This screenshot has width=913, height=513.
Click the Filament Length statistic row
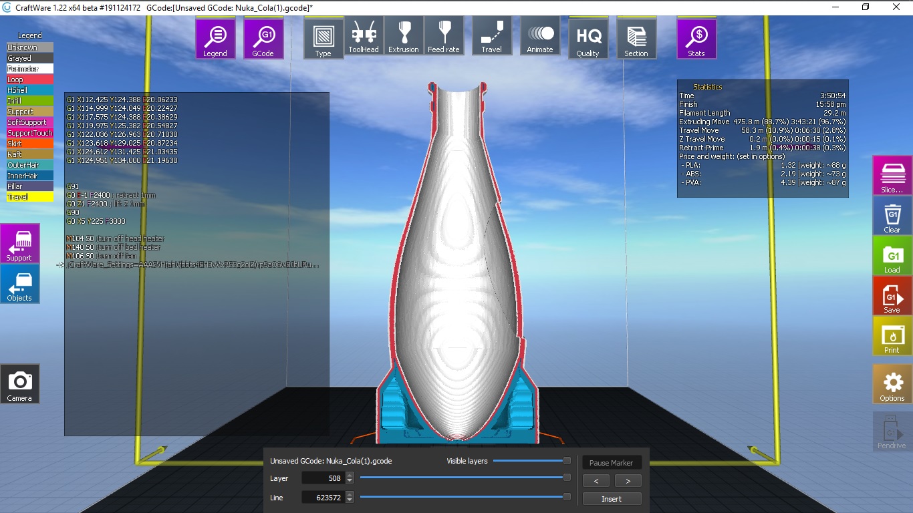point(763,113)
